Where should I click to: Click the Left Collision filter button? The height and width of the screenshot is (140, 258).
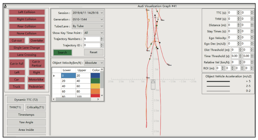coord(27,12)
